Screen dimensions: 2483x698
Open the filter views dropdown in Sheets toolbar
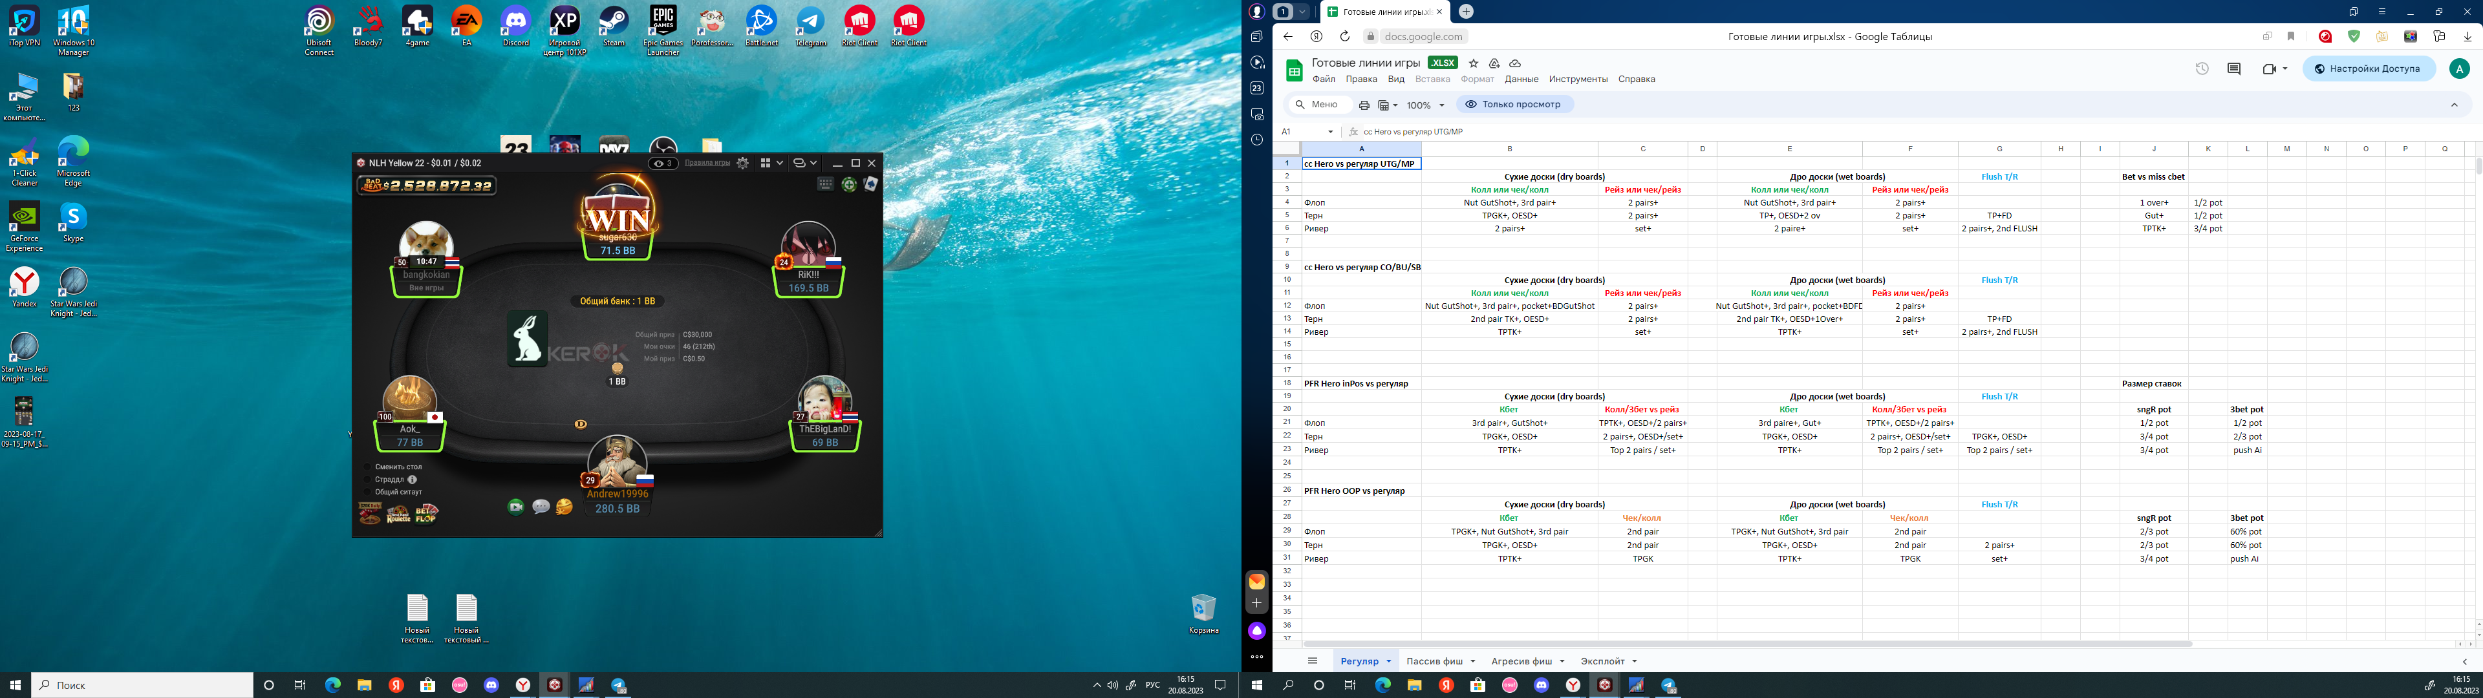1388,105
